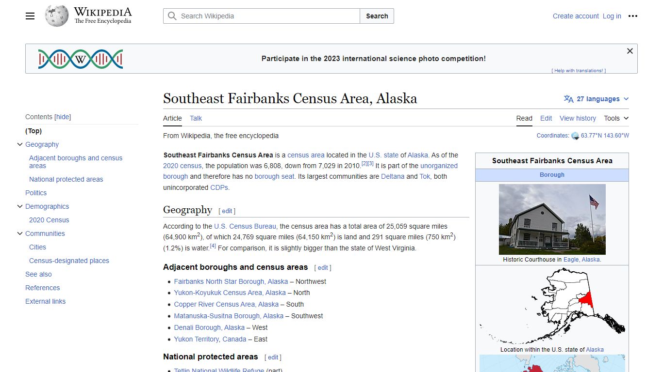This screenshot has height=372, width=663.
Task: Open the Canada link
Action: (234, 339)
